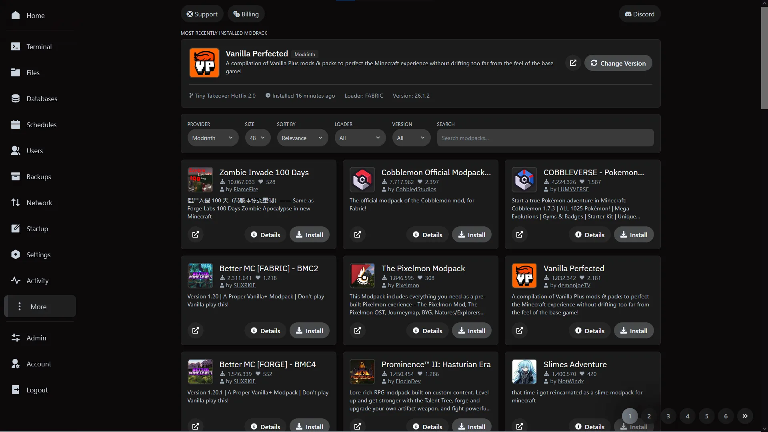View Details for Cobblemon Official Modpack
Screen dimensions: 768x432
point(428,234)
